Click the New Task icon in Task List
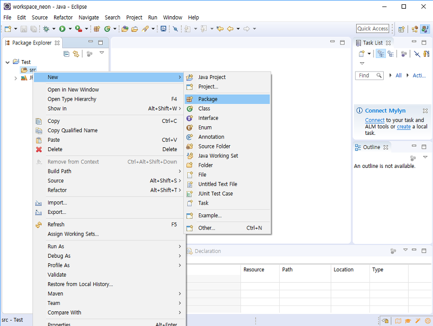433x326 pixels. pos(362,54)
